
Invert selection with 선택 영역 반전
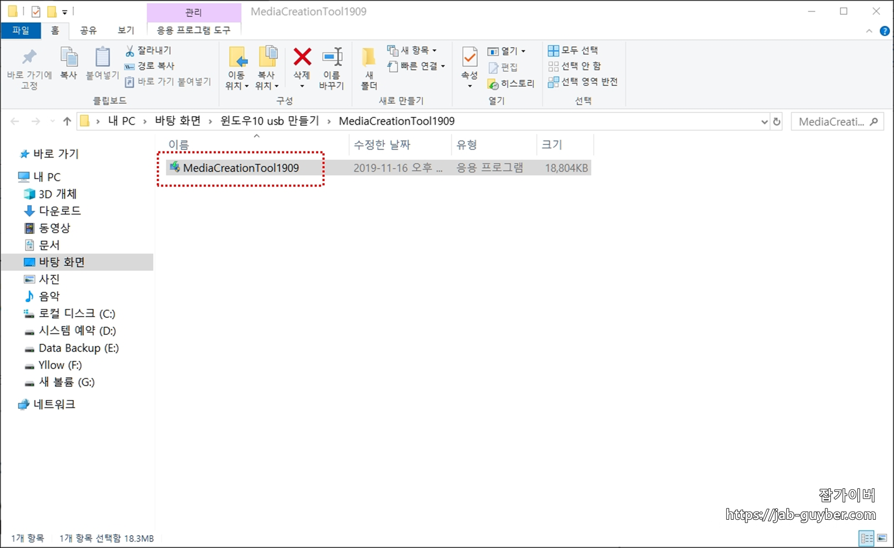583,81
